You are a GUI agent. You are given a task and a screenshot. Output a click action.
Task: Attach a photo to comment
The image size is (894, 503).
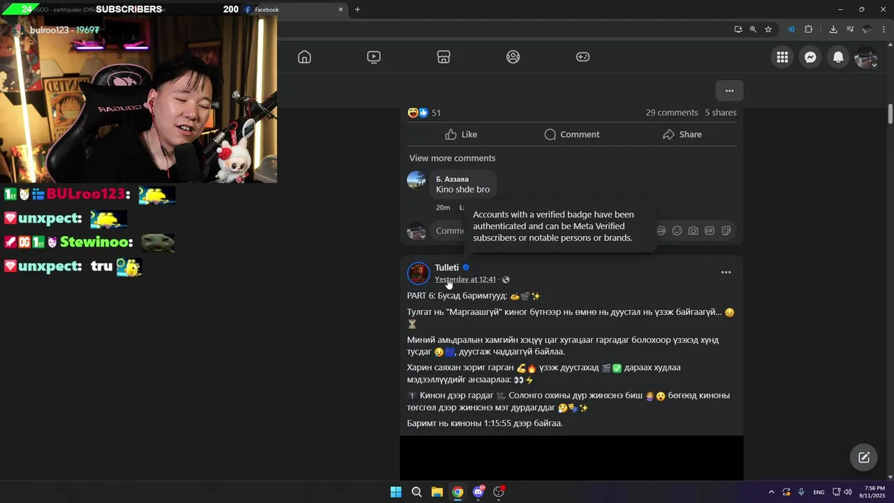693,231
